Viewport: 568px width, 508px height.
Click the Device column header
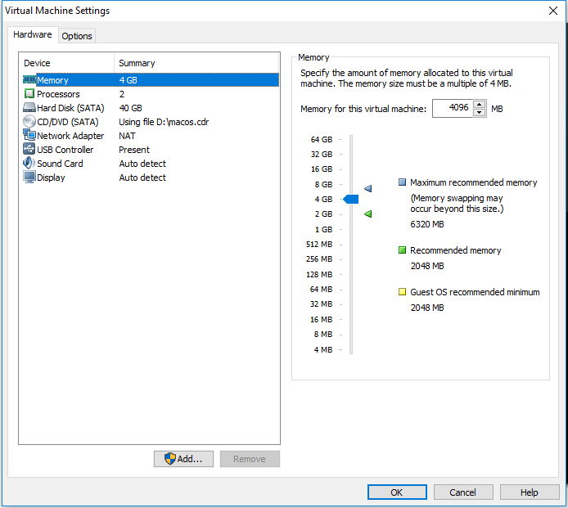click(67, 63)
